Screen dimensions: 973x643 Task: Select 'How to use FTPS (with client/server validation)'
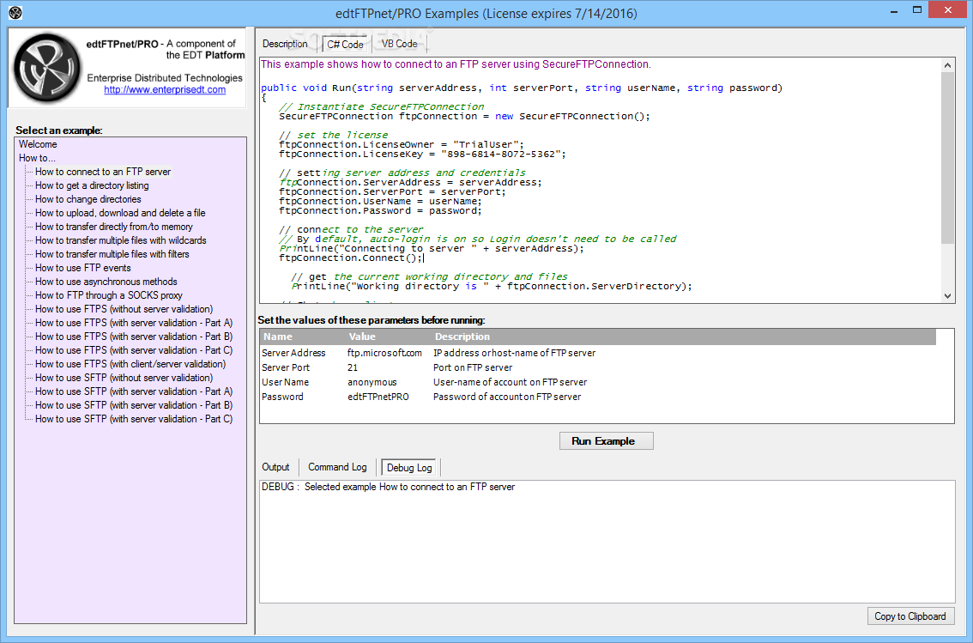[x=130, y=364]
